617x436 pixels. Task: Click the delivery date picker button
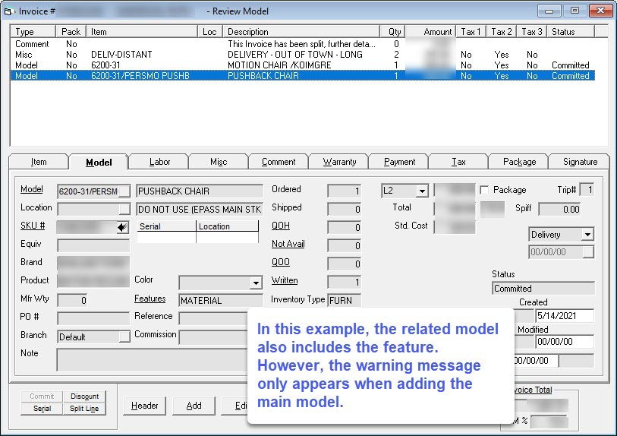tap(588, 252)
